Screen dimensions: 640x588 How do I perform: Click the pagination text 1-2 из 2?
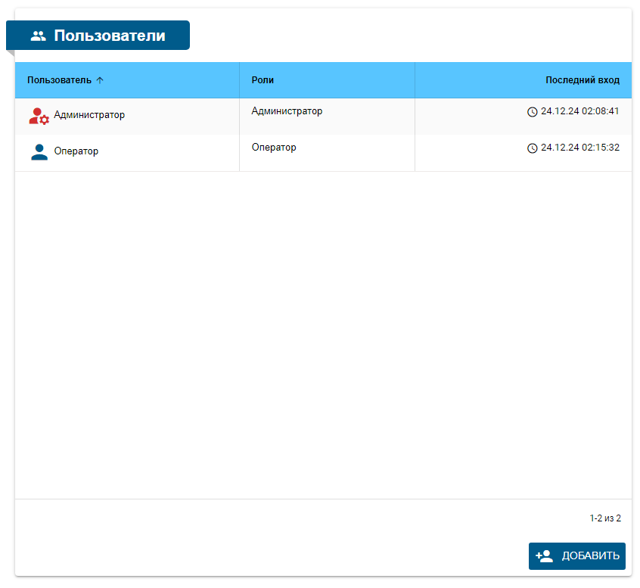click(605, 518)
